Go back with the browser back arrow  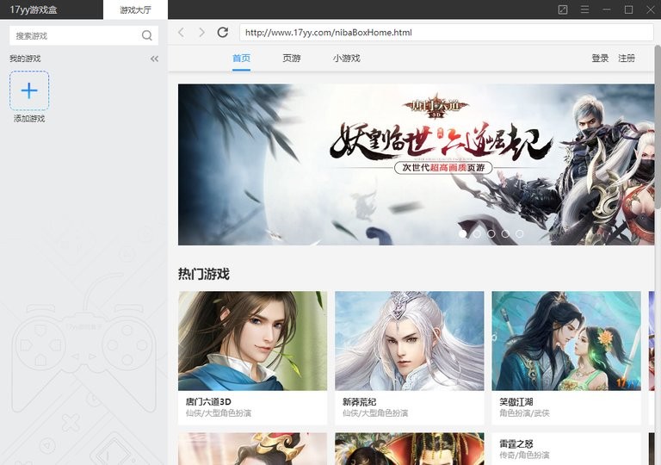click(x=182, y=33)
